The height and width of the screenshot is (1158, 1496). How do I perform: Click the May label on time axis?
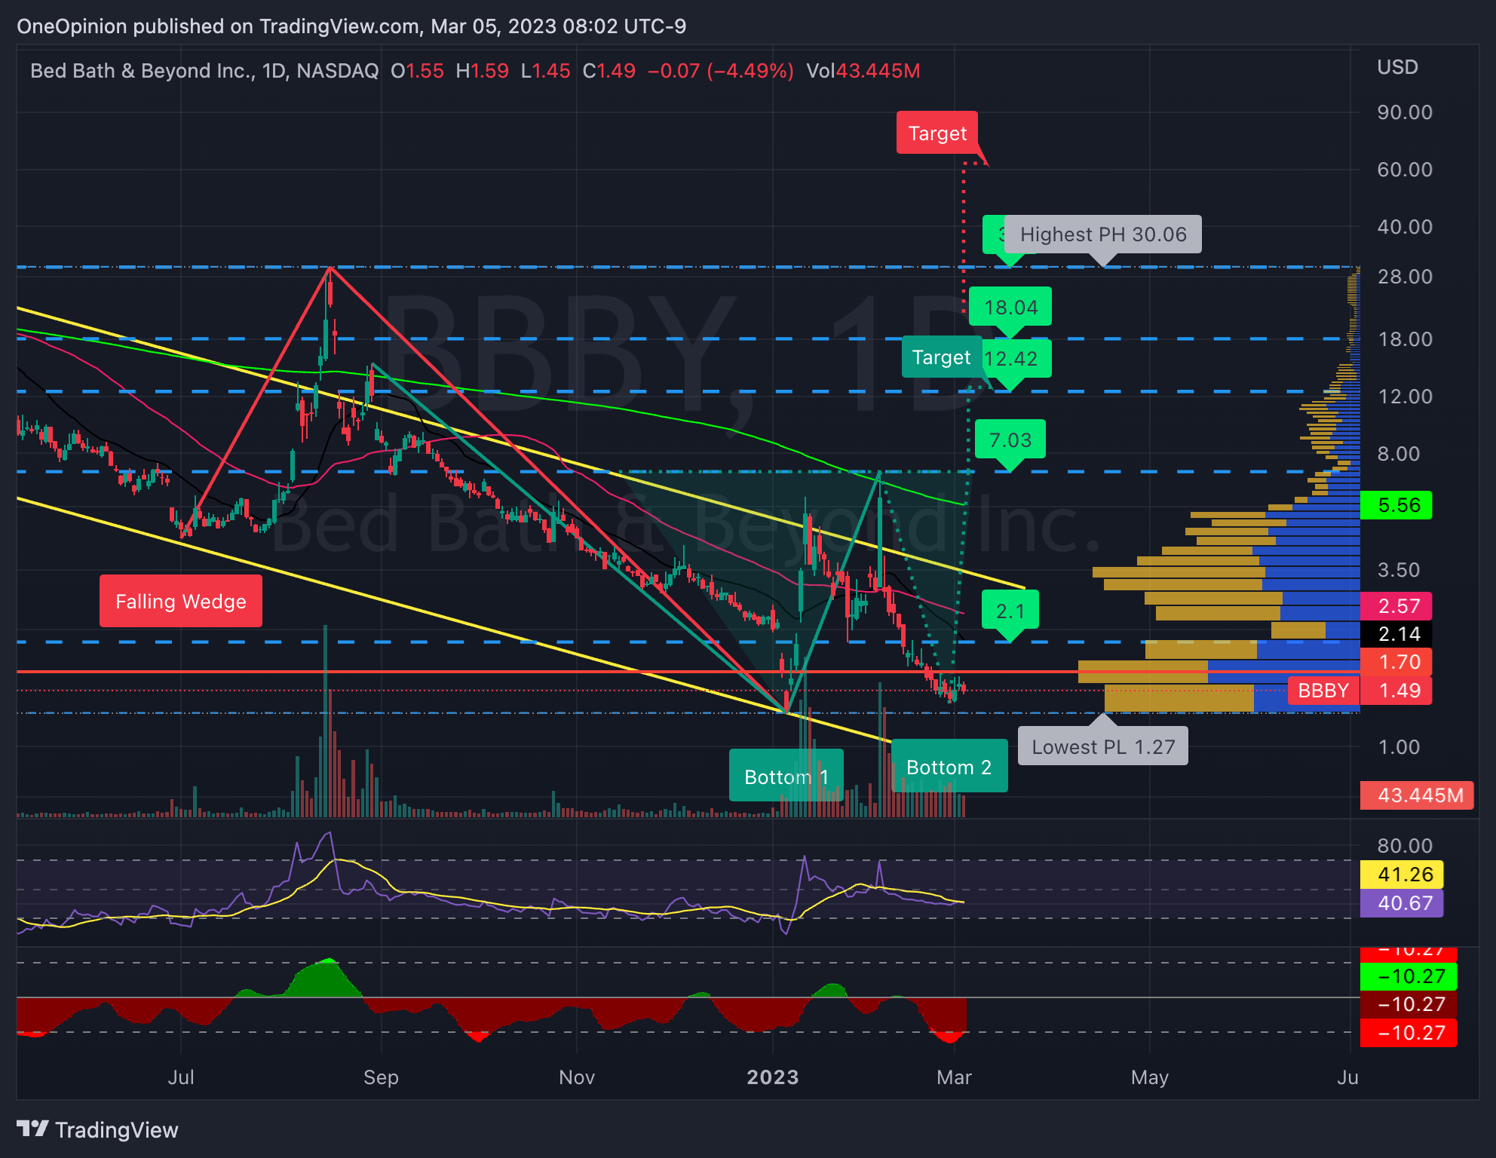pos(1150,1077)
